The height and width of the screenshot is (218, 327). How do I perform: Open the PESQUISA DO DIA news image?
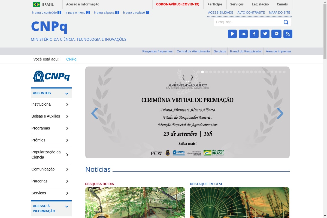tap(135, 203)
